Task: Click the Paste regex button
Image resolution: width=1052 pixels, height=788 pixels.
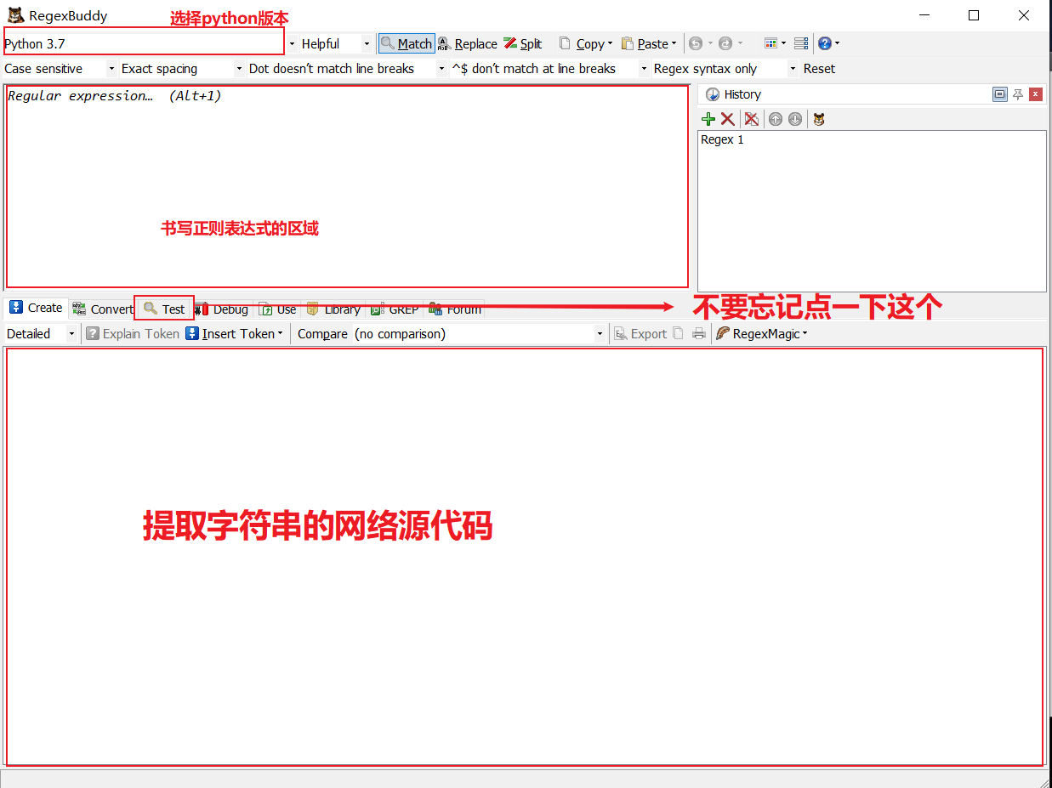Action: coord(645,43)
